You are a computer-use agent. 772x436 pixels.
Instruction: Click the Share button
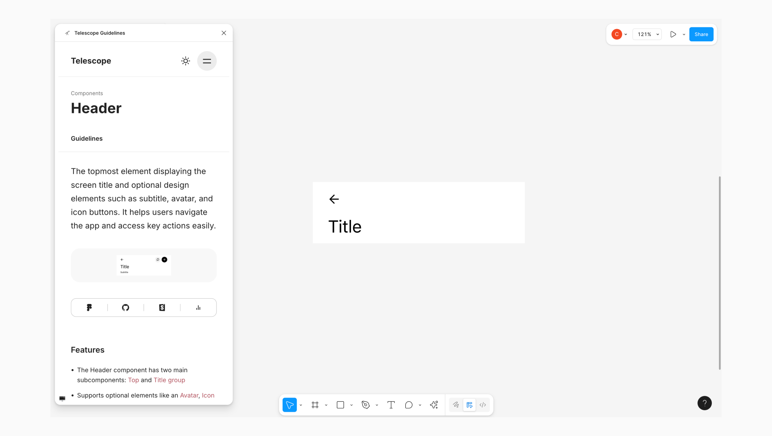point(701,35)
